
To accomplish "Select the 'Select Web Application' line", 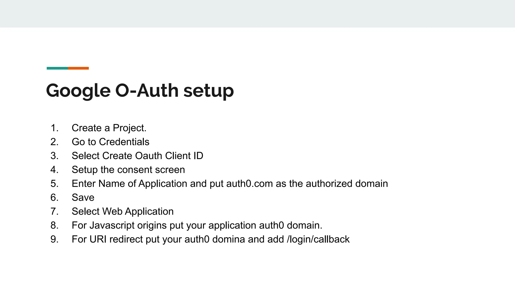I will pyautogui.click(x=123, y=211).
